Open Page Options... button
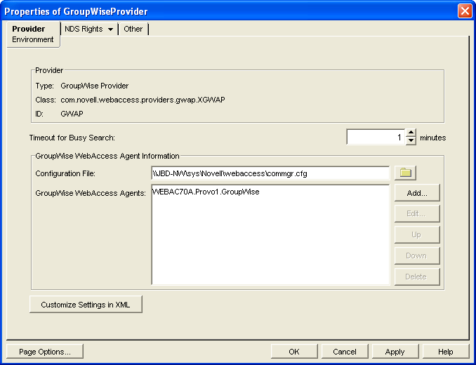Viewport: 476px width, 365px height. (x=44, y=352)
